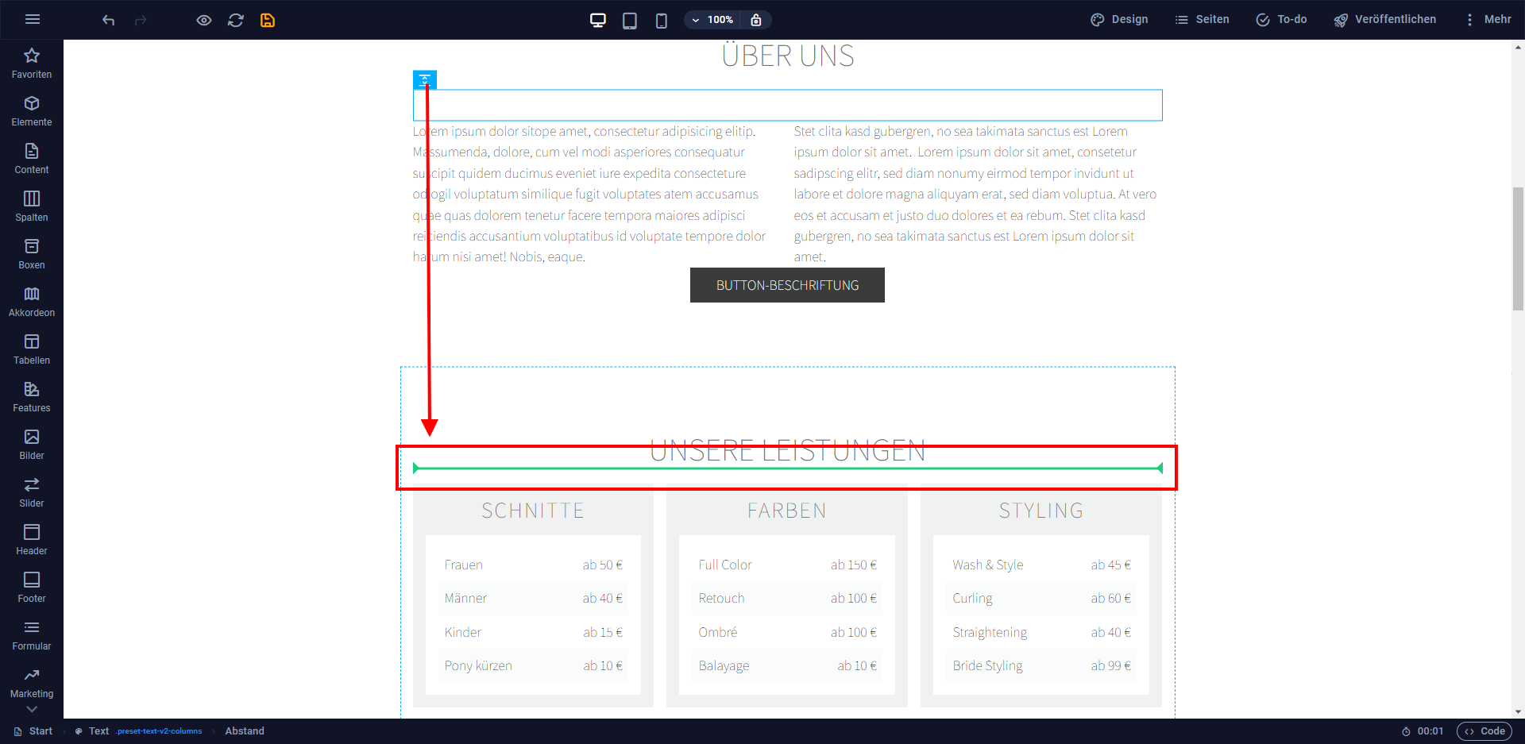Click the BUTTON-BESCHRIFTUNG button on the page
The image size is (1525, 744).
click(787, 285)
